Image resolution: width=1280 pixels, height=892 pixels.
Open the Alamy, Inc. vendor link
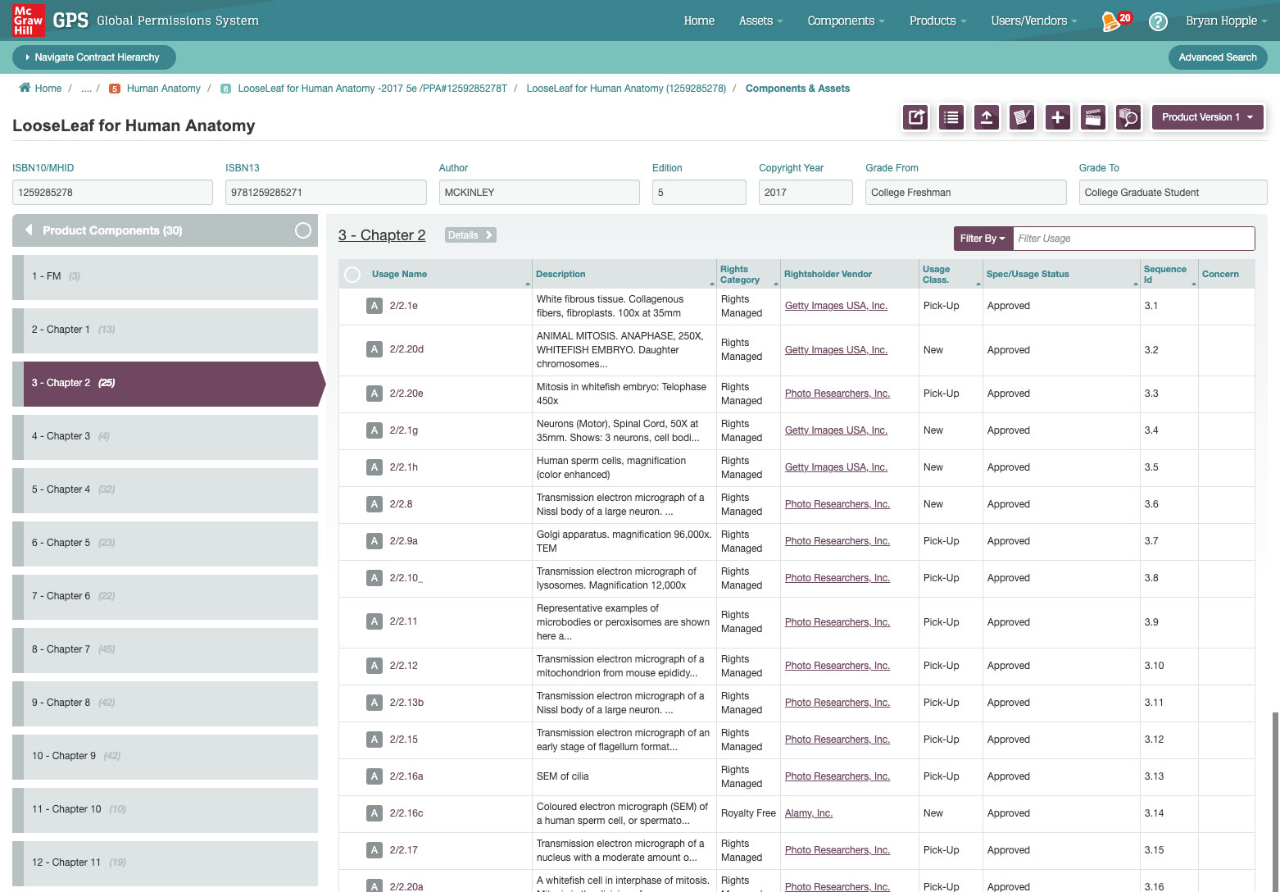coord(808,813)
